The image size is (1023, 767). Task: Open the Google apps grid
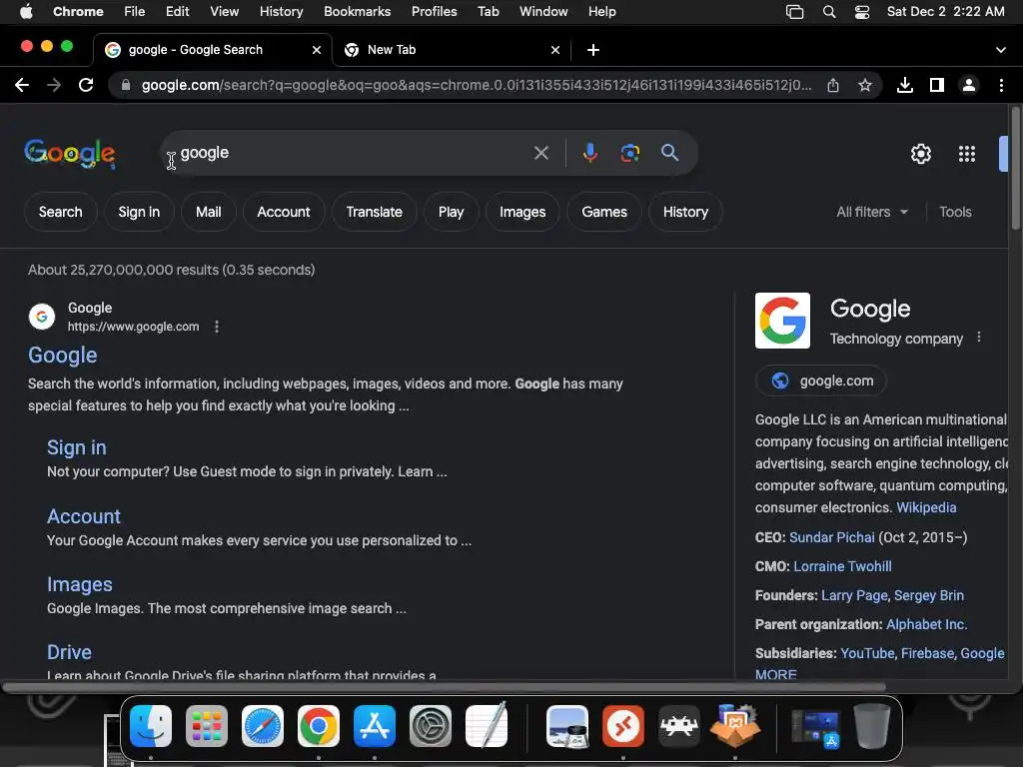pos(967,154)
